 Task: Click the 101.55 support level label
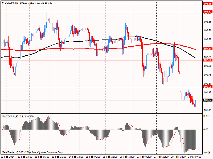tap(208, 87)
